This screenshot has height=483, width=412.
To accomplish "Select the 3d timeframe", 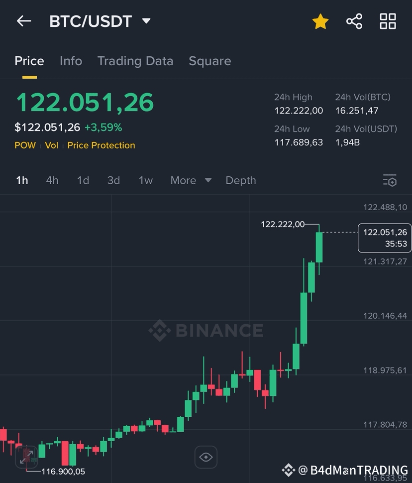I will (113, 181).
